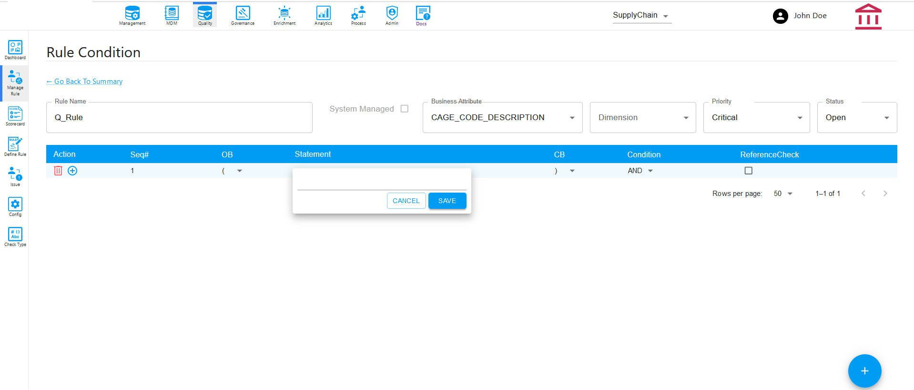Viewport: 914px width, 390px height.
Task: Click the floating blue plus button
Action: tap(864, 371)
